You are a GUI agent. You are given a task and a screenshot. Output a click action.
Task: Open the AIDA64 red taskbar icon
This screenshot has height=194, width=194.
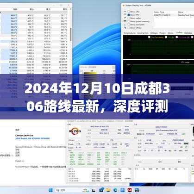coord(130,190)
